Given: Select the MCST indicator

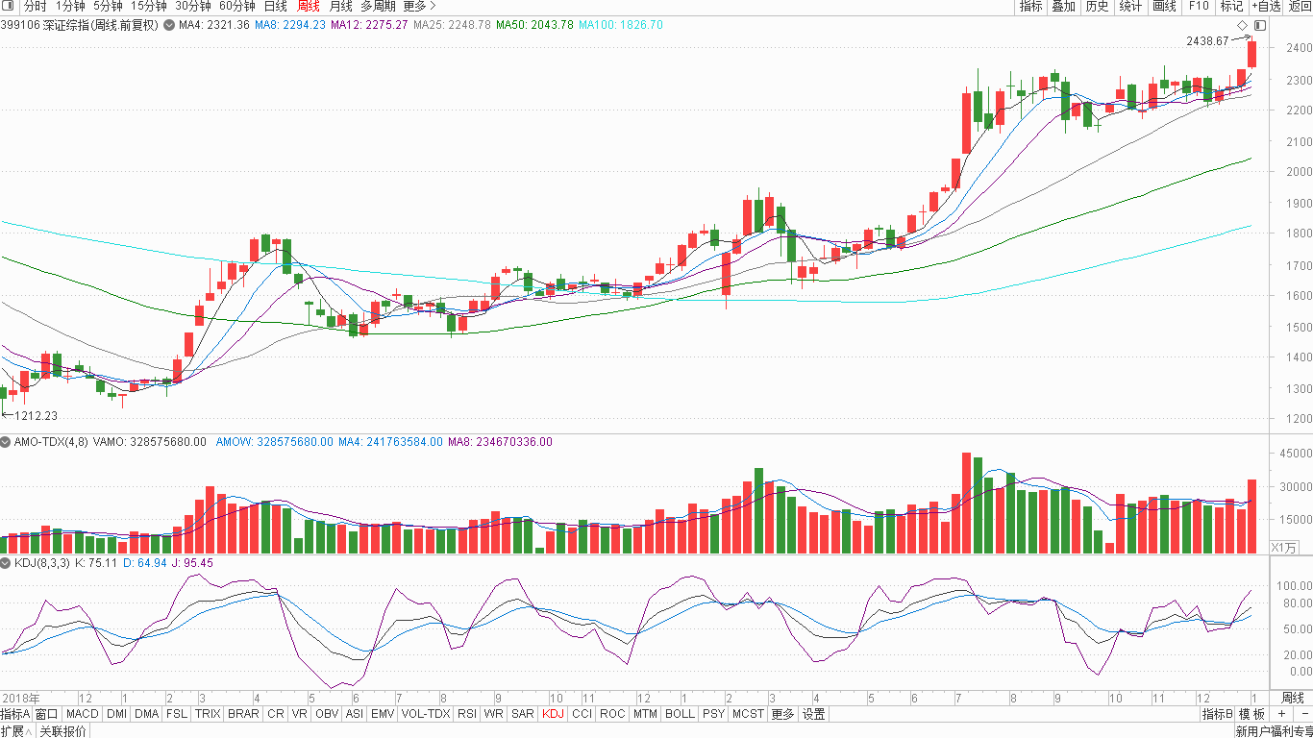Looking at the screenshot, I should tap(748, 714).
